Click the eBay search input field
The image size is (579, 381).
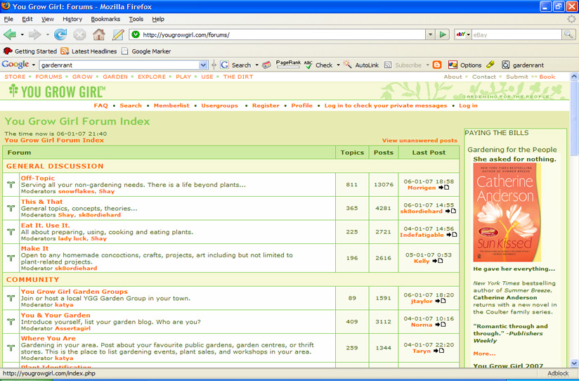point(517,34)
